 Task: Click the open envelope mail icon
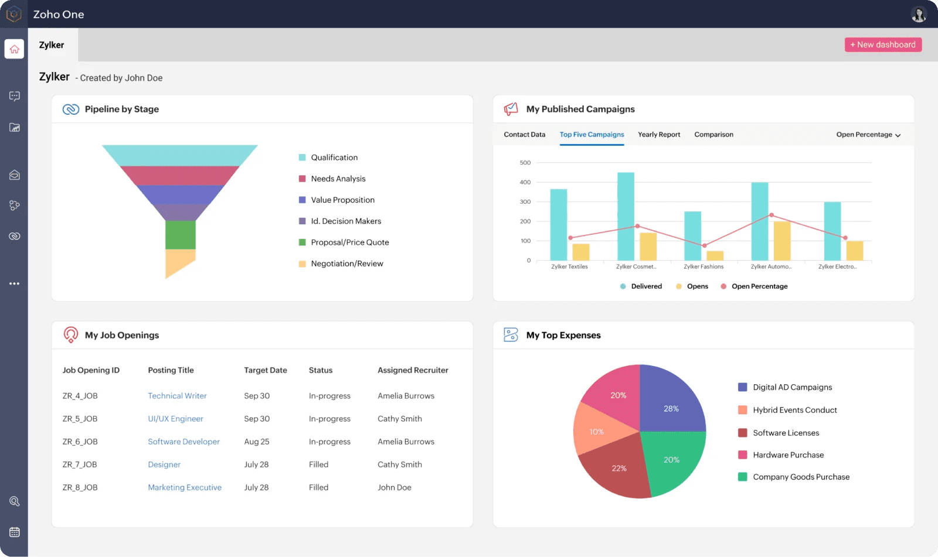pyautogui.click(x=14, y=175)
